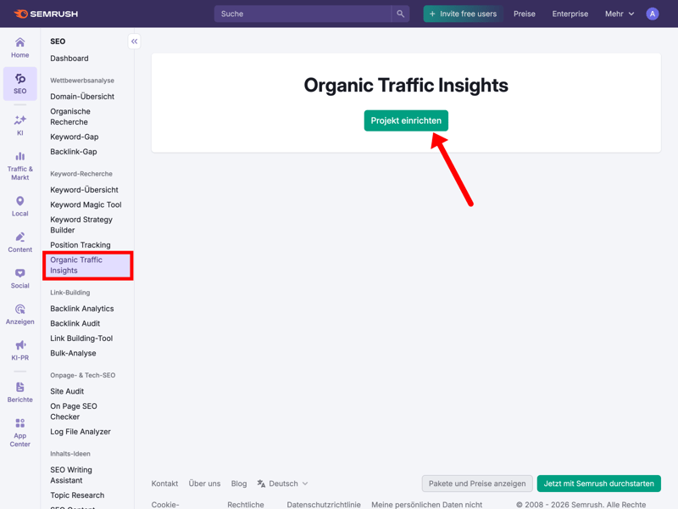The height and width of the screenshot is (509, 678).
Task: Open the KI-PR sidebar section
Action: click(19, 350)
